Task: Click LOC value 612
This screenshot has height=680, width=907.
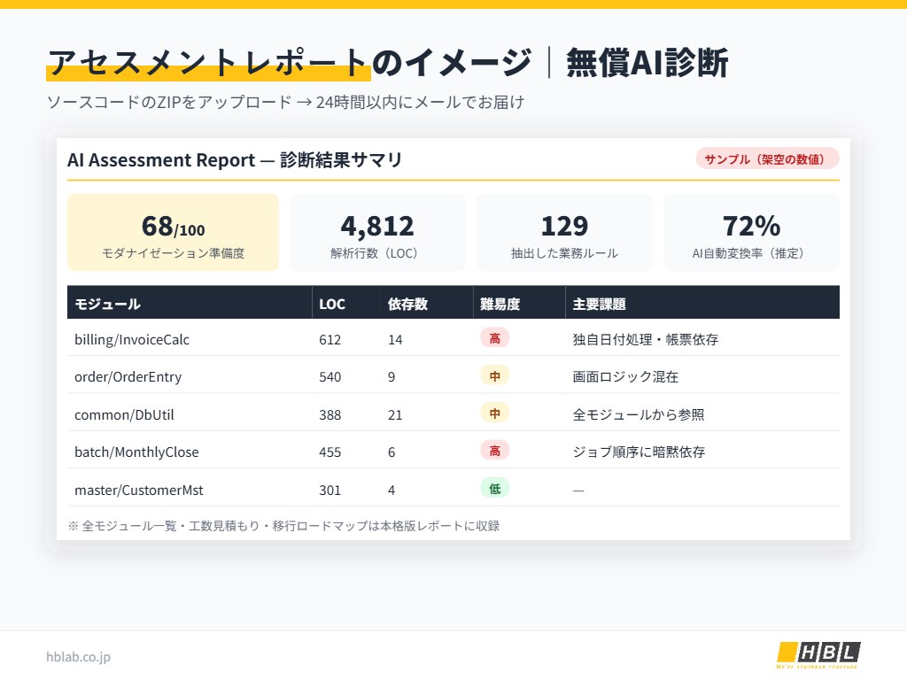Action: (329, 339)
